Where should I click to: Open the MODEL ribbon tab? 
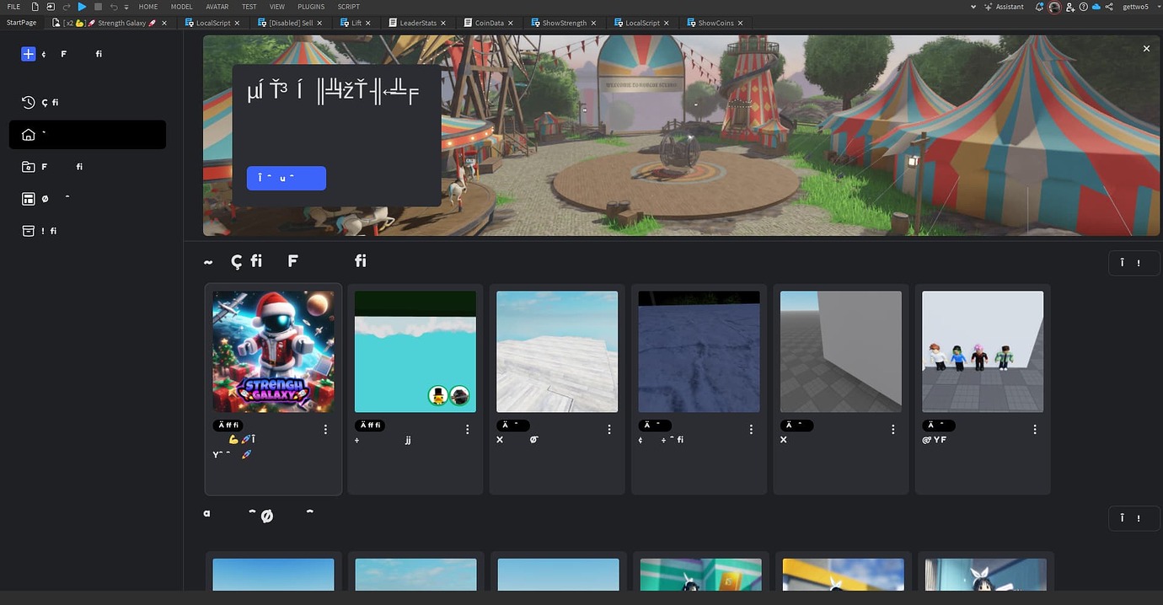tap(182, 7)
